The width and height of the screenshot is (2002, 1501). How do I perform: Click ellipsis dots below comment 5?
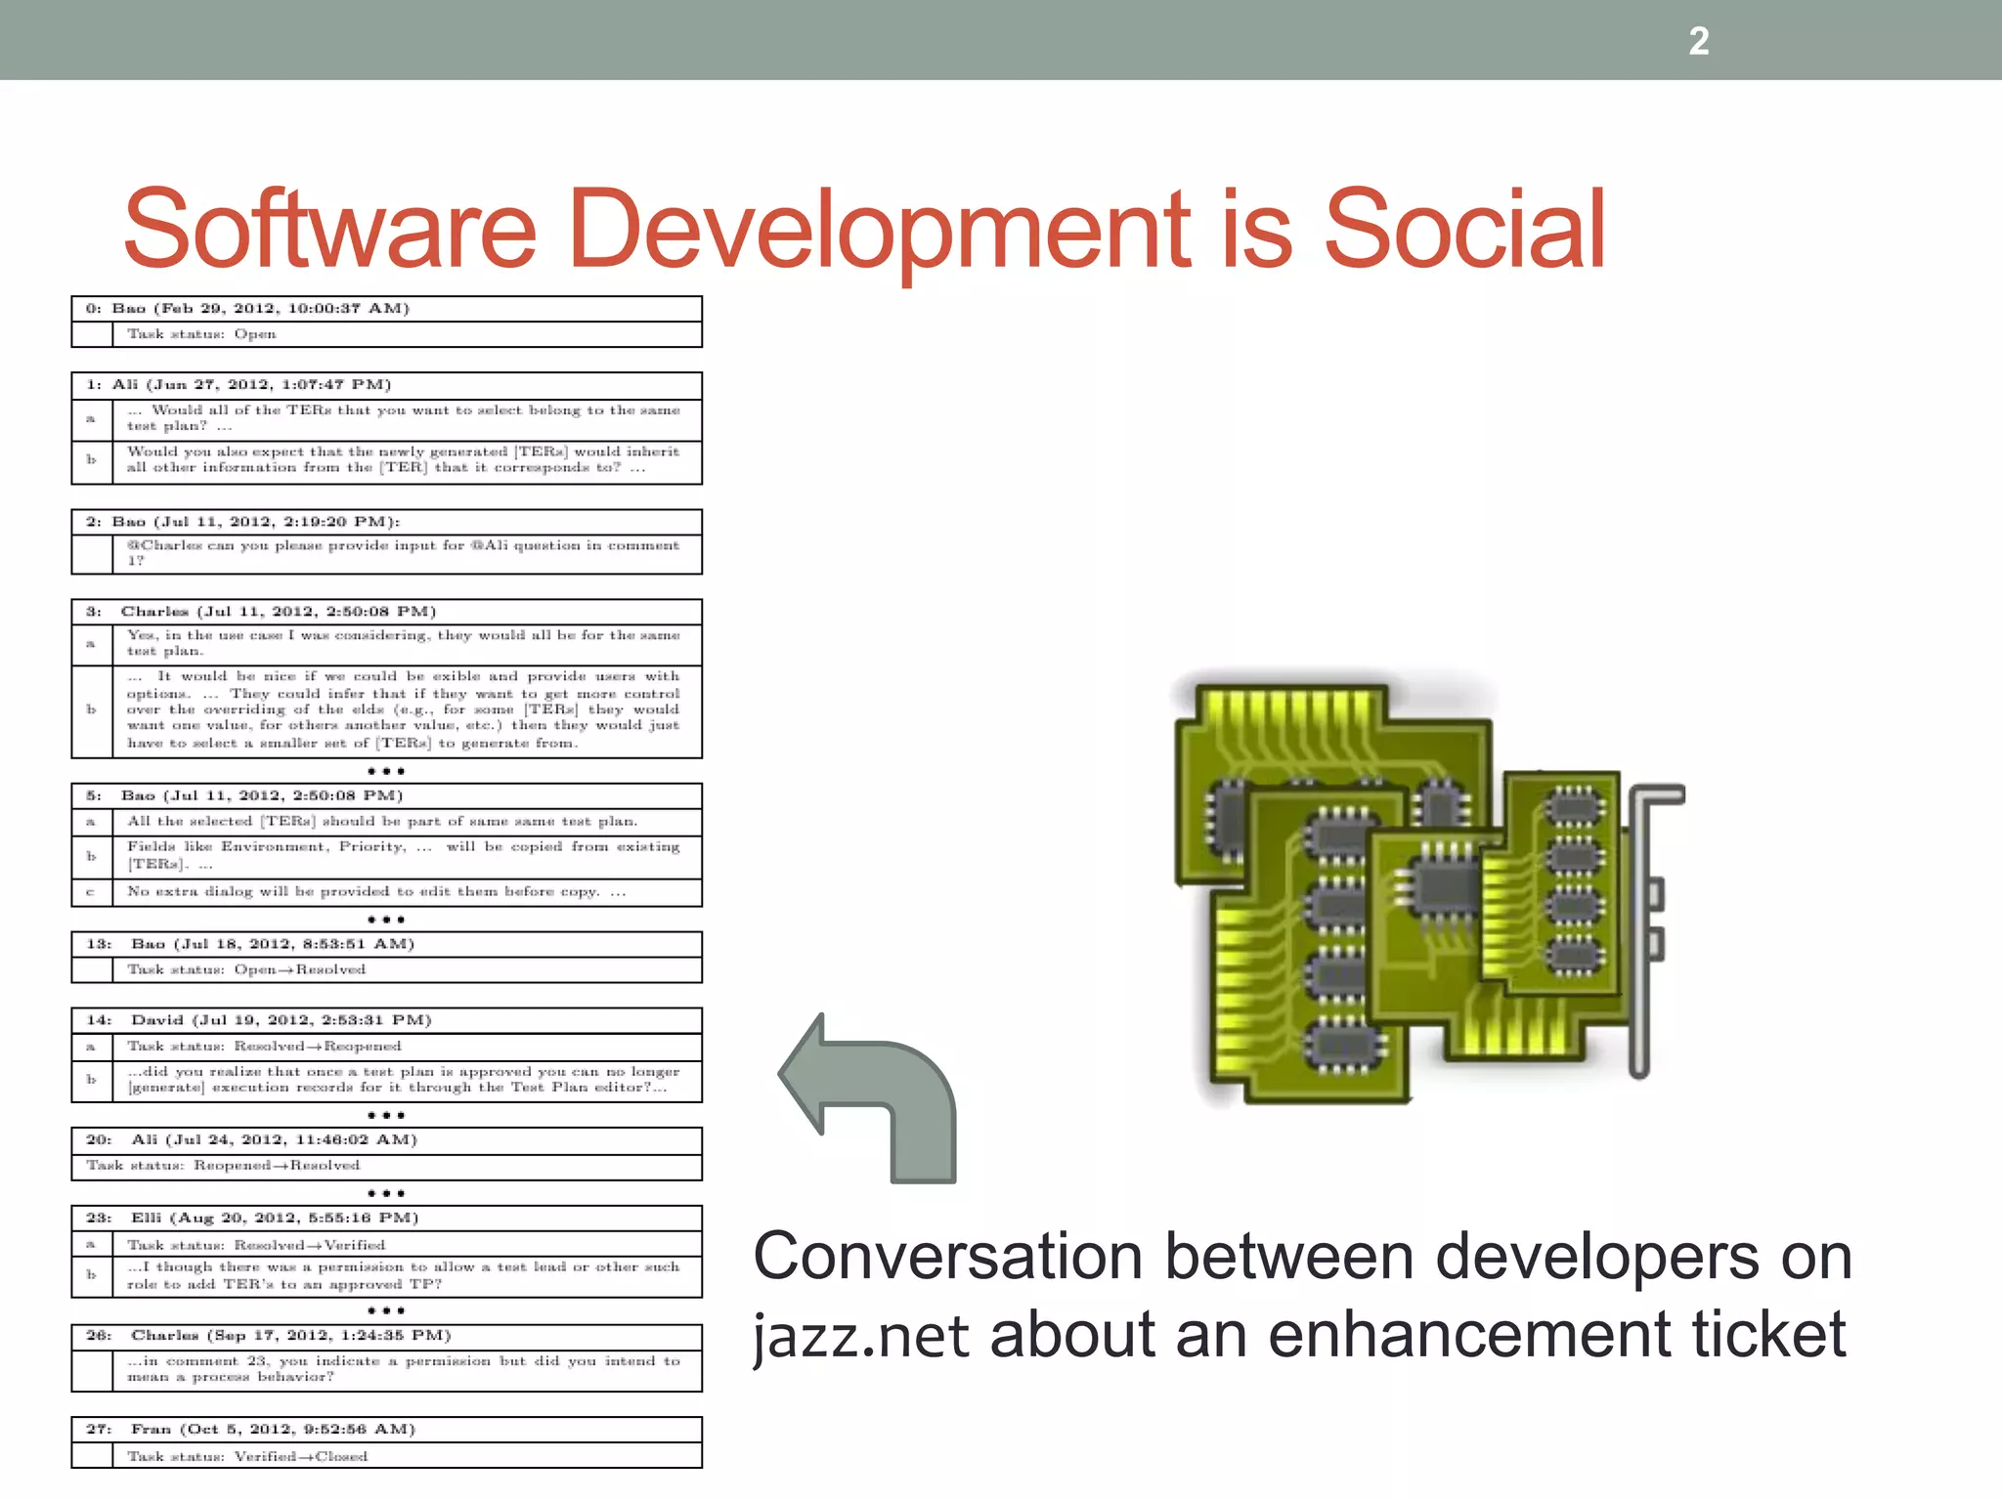386,920
